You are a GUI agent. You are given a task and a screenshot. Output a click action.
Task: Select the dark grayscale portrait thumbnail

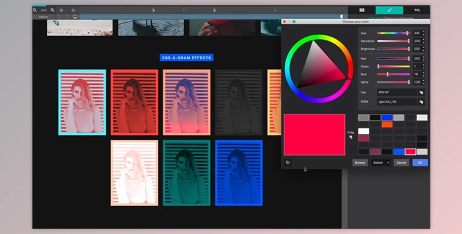(239, 102)
